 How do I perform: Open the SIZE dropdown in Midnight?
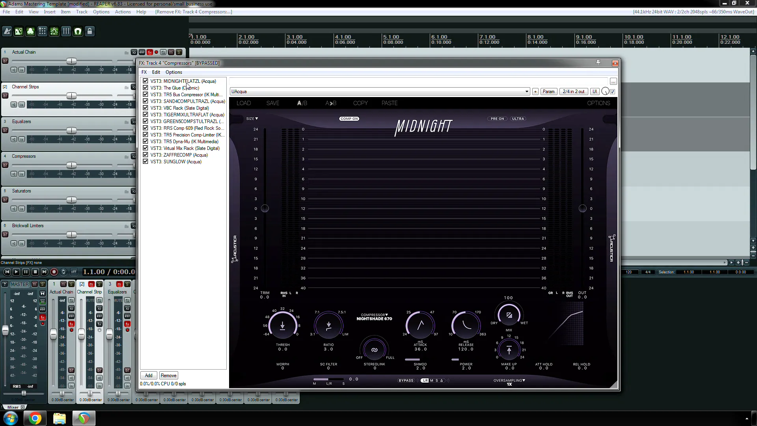(252, 119)
